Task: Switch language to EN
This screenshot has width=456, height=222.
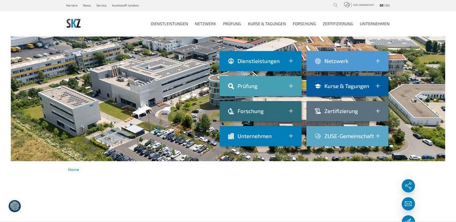Action: coord(388,5)
